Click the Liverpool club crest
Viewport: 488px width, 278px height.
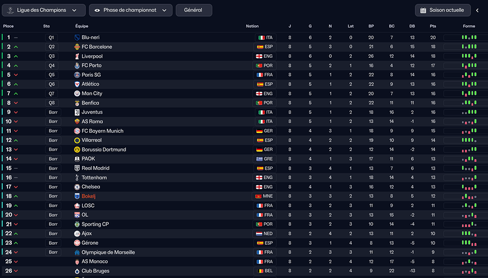[77, 56]
